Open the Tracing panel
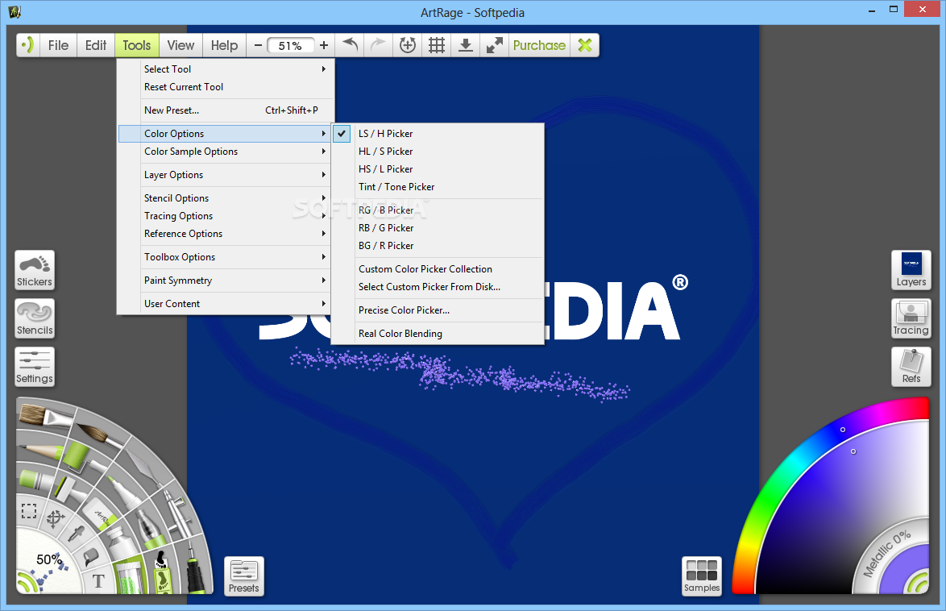The image size is (946, 611). pyautogui.click(x=911, y=318)
